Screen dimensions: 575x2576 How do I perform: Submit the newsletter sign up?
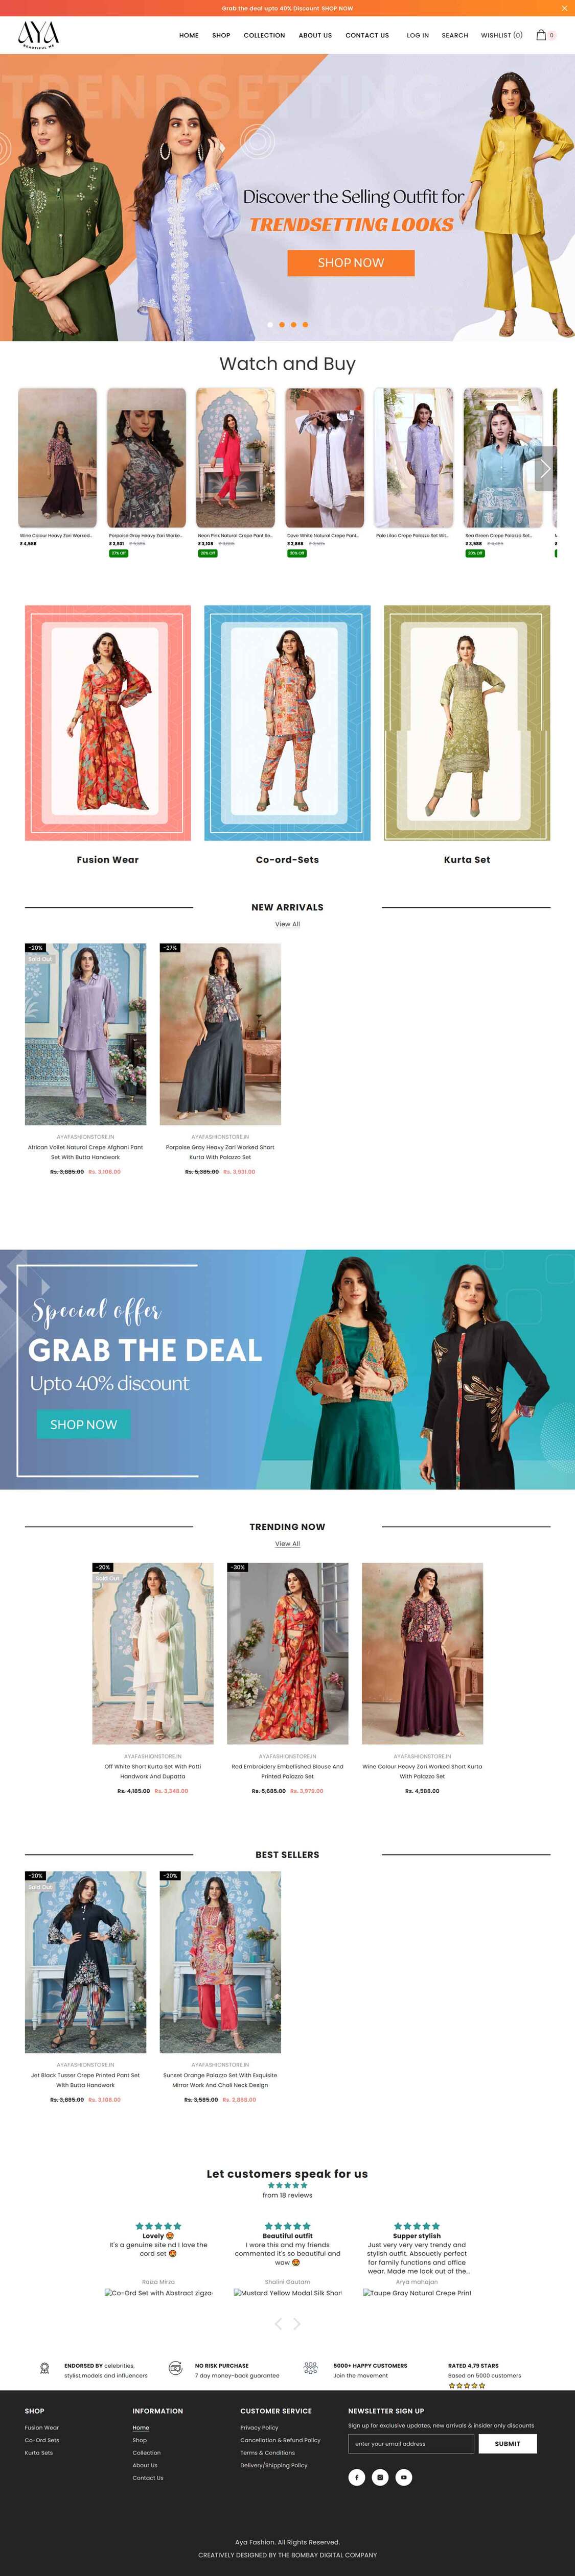point(508,2443)
